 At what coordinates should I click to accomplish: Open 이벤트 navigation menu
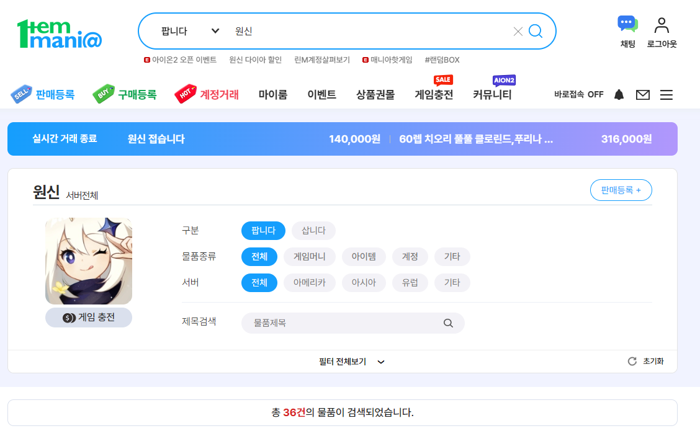point(321,95)
